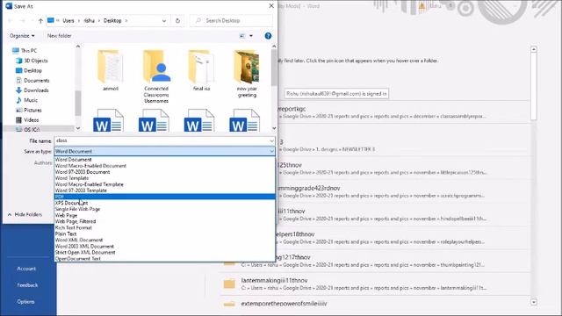The image size is (562, 316).
Task: Choose Strict Open XML Document
Action: 85,252
